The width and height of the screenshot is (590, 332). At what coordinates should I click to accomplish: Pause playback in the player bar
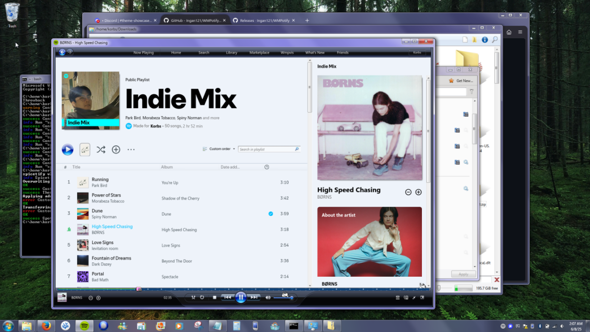(240, 297)
